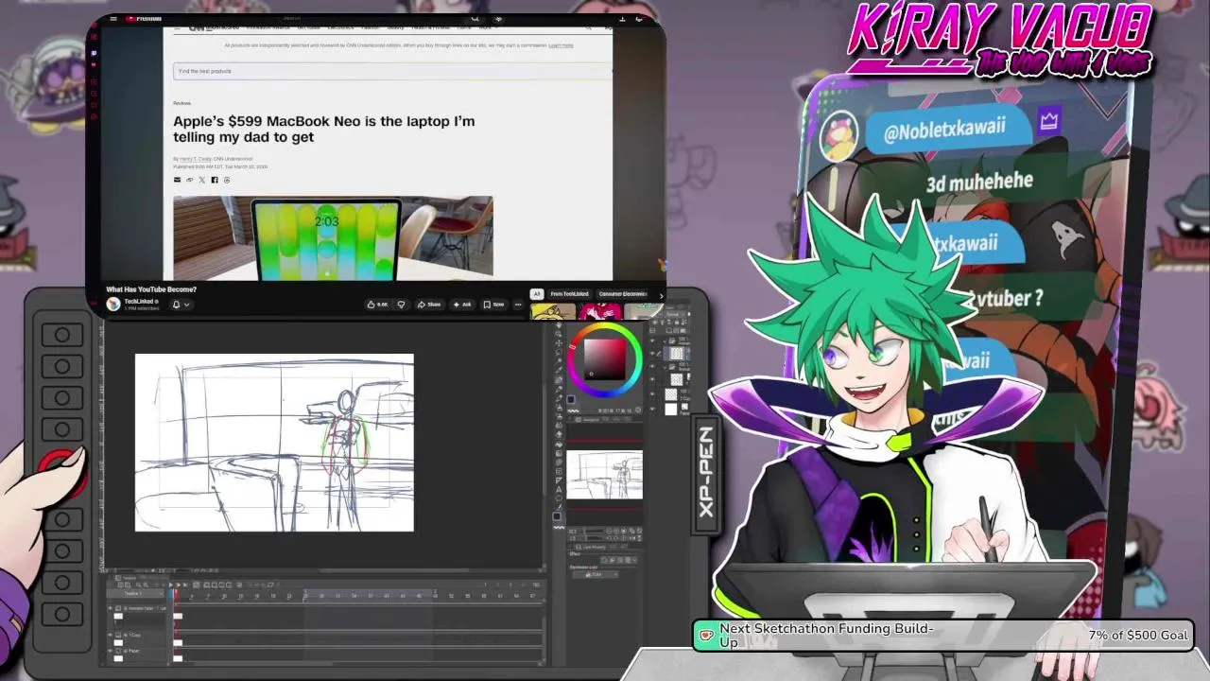Image resolution: width=1210 pixels, height=681 pixels.
Task: Click the Ask button under video
Action: click(463, 305)
